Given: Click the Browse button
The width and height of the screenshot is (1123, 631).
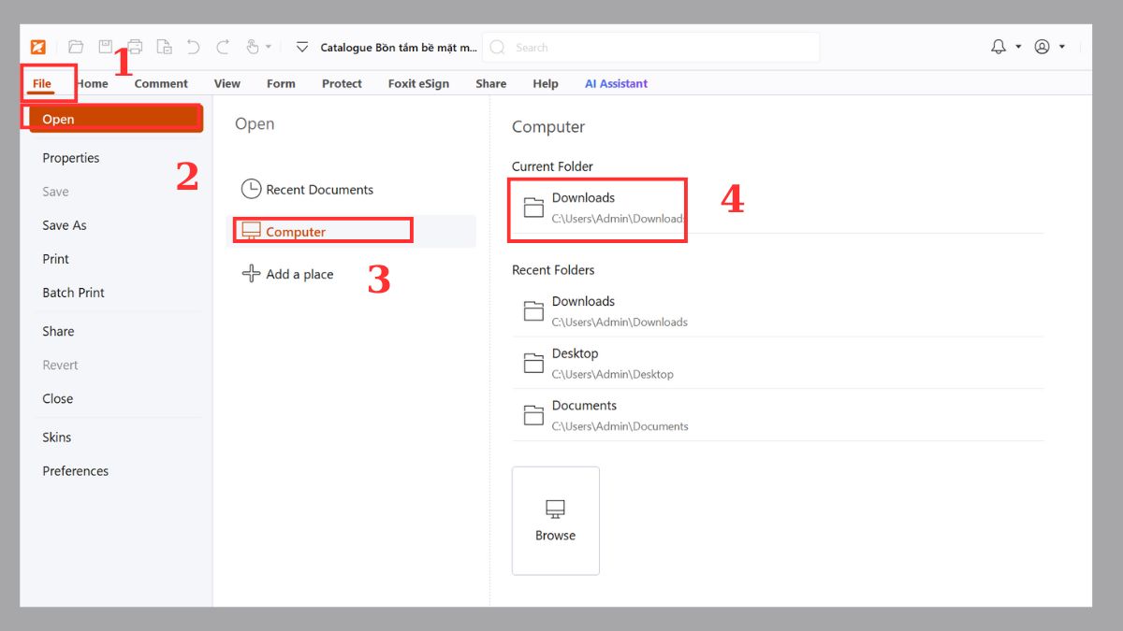Looking at the screenshot, I should [555, 521].
